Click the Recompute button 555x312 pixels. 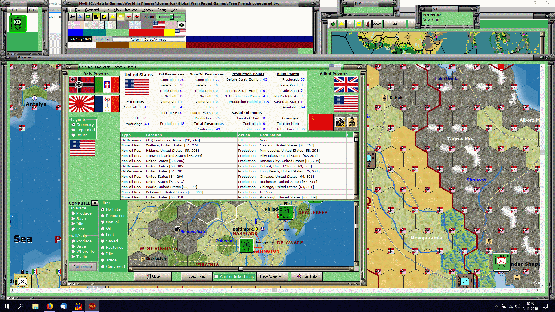coord(83,267)
